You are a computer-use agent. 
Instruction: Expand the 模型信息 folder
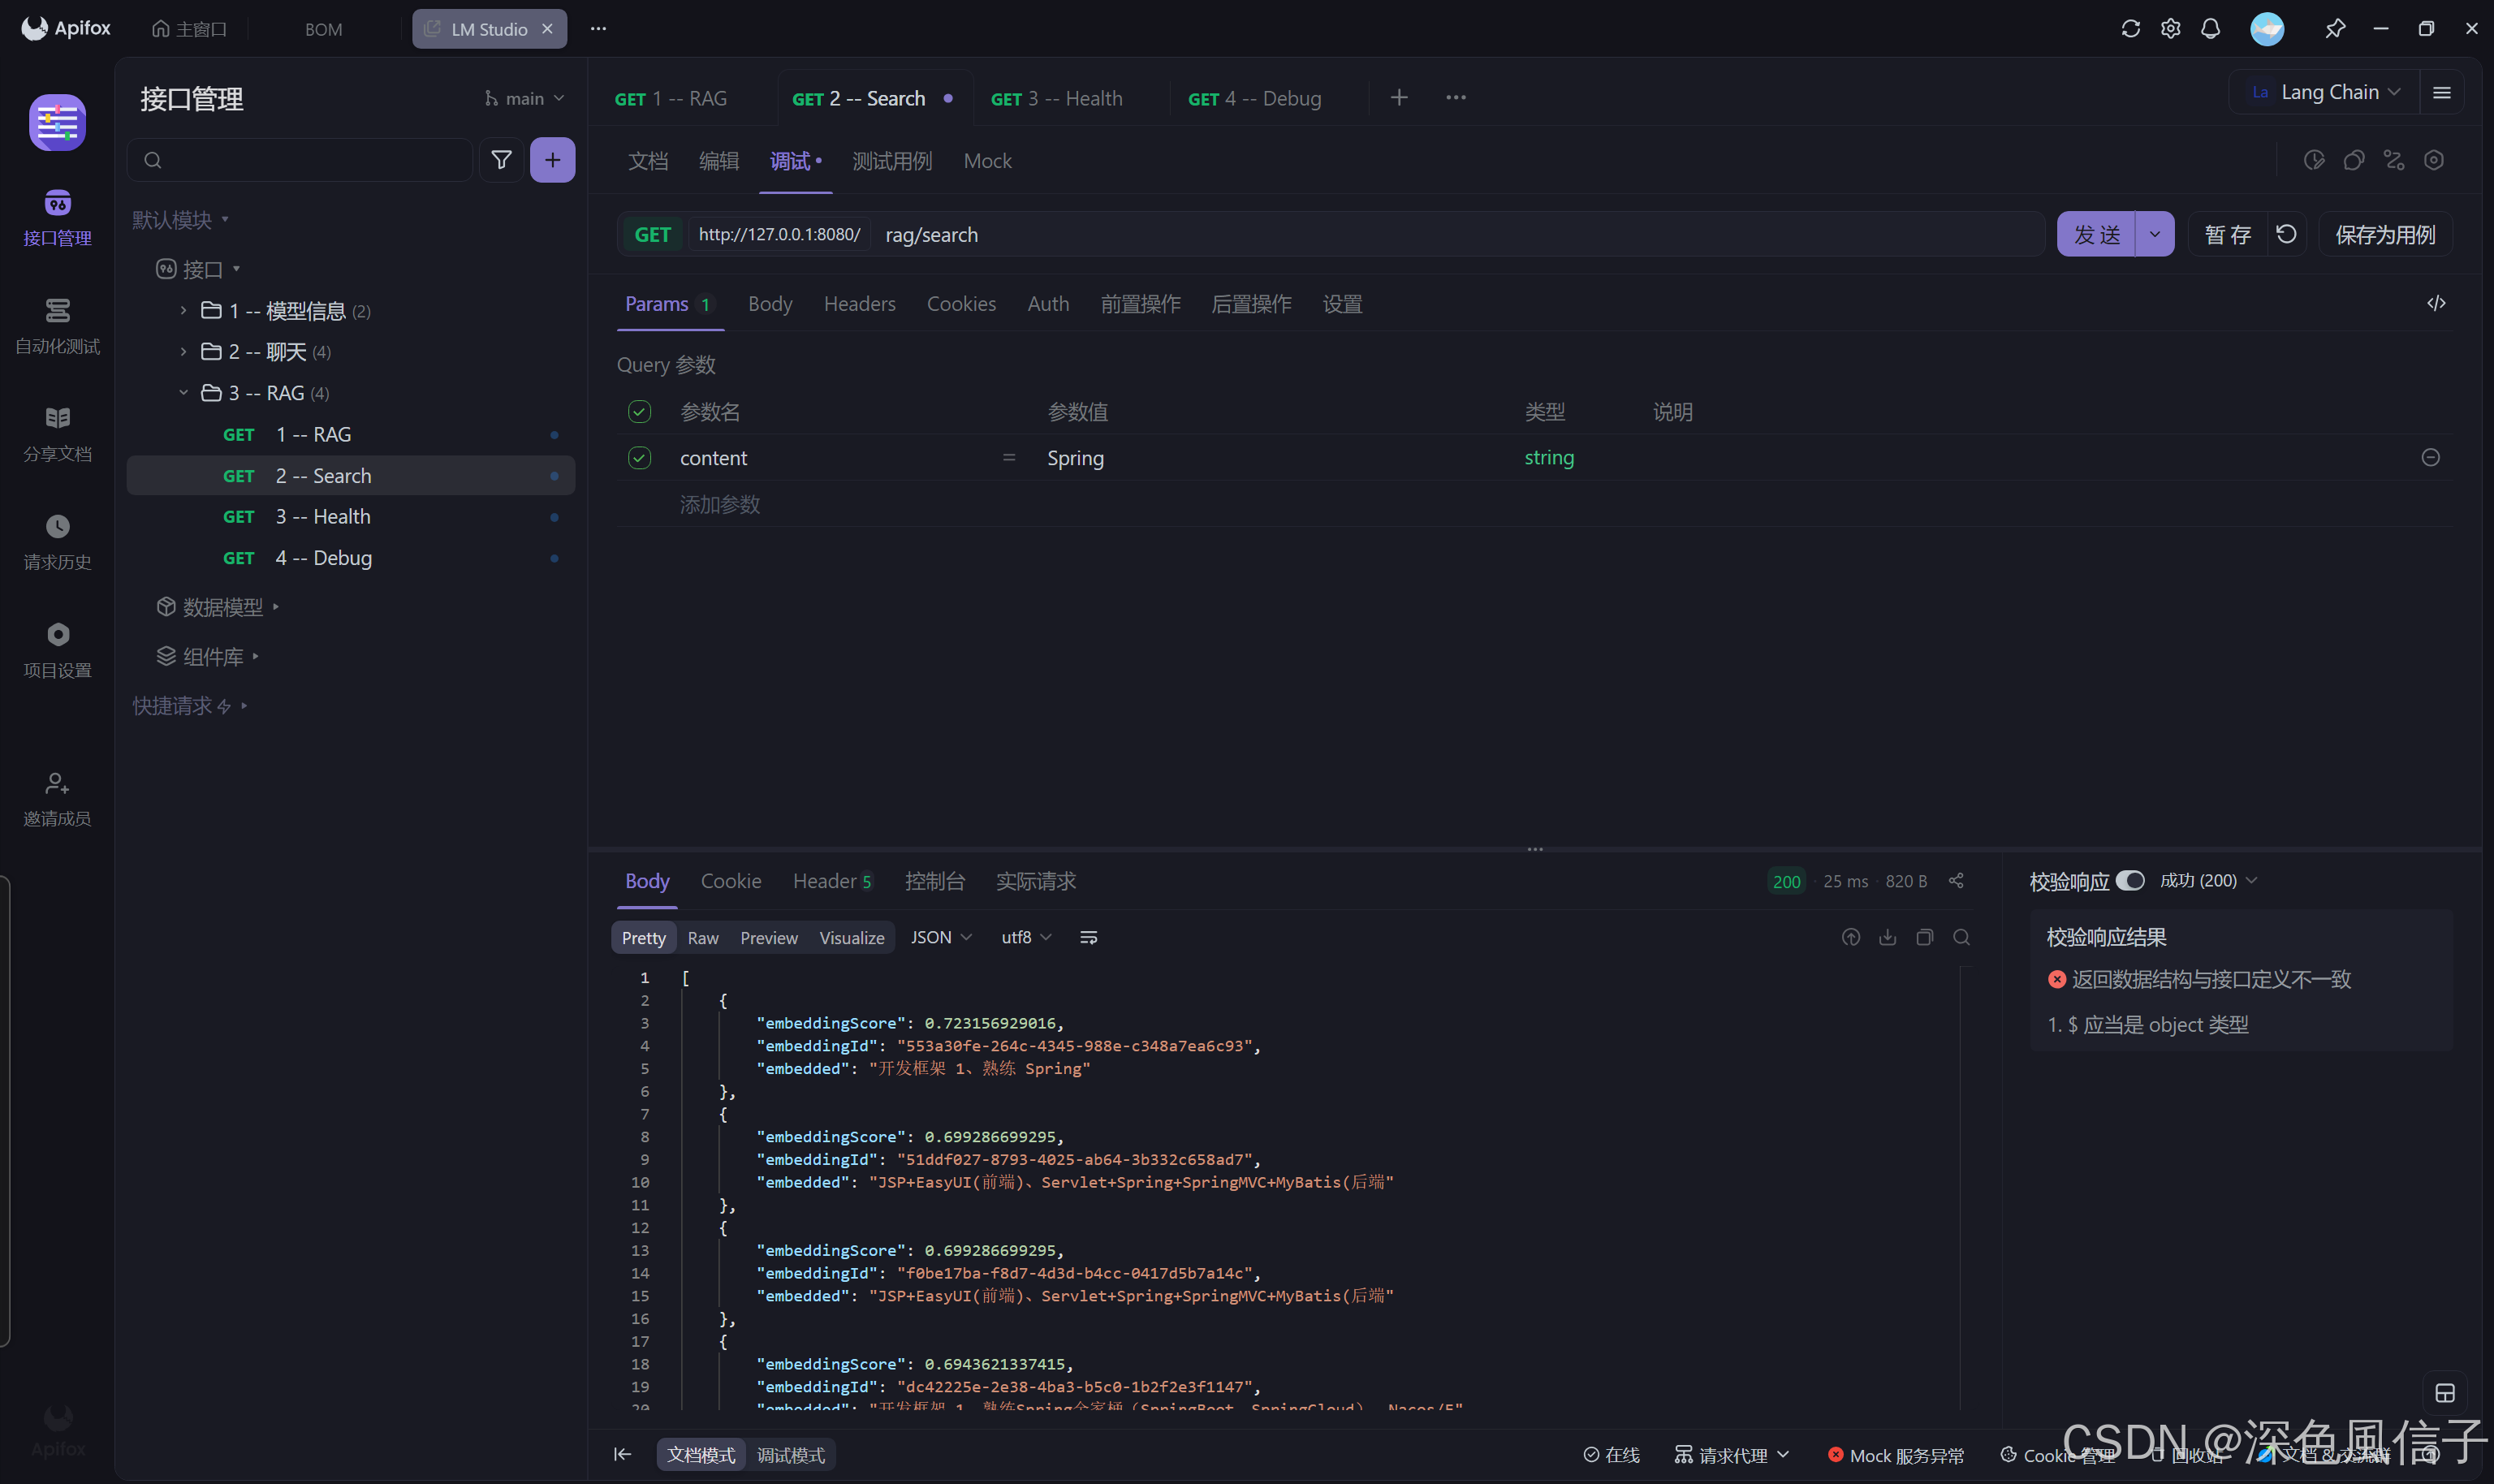(183, 311)
